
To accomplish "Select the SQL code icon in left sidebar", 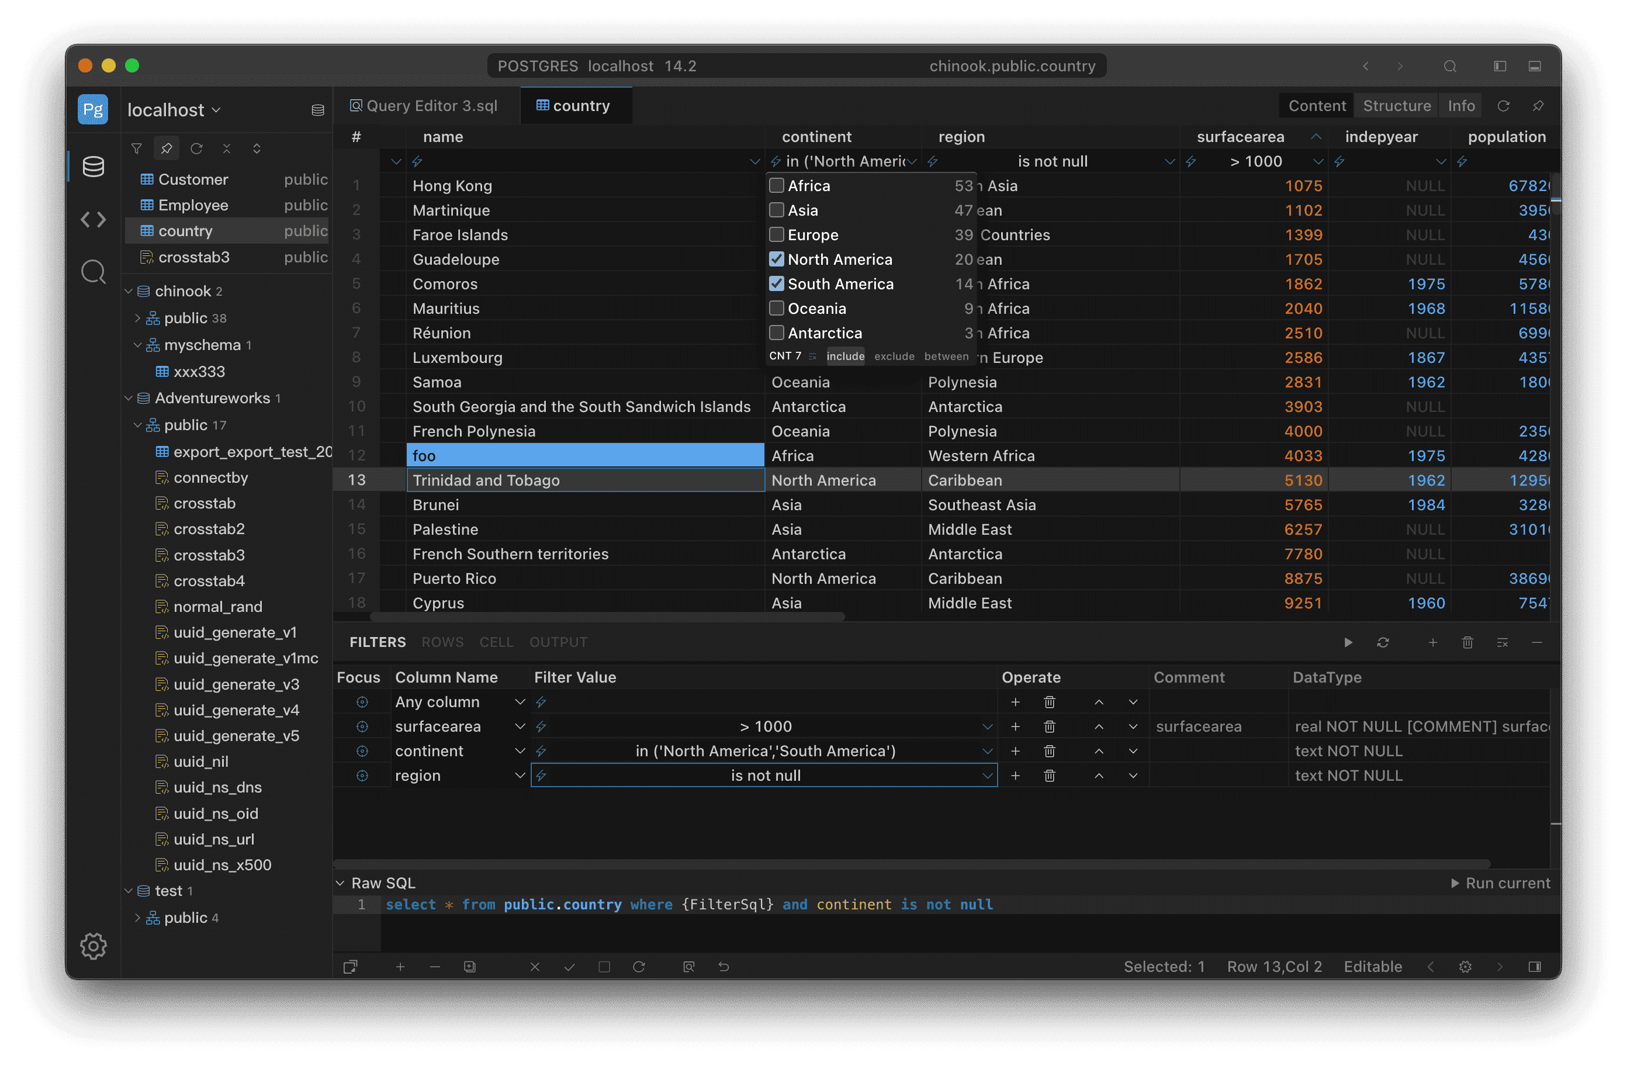I will click(x=93, y=219).
